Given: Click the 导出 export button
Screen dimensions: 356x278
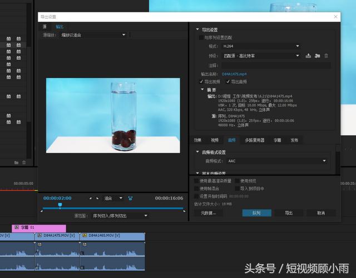Looking at the screenshot, I should tap(289, 213).
